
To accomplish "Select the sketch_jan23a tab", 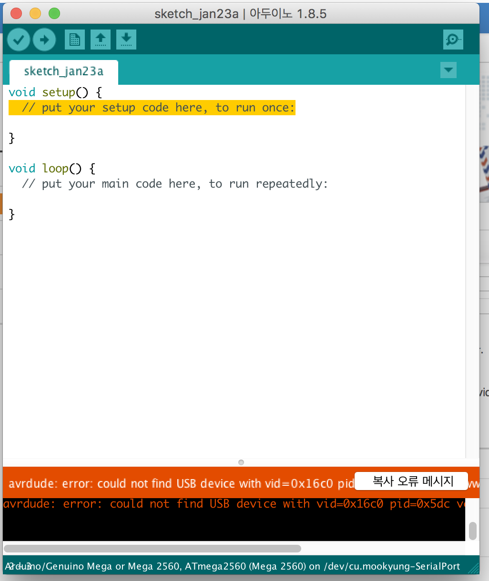I will 63,71.
